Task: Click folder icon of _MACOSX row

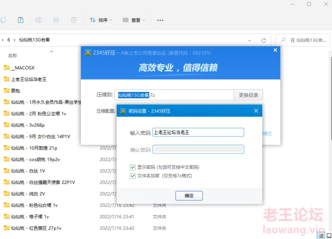Action: point(7,68)
